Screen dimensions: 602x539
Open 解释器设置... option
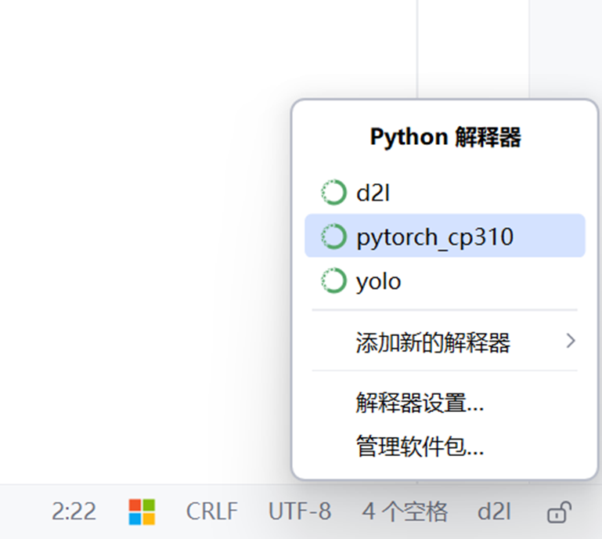[x=445, y=402]
